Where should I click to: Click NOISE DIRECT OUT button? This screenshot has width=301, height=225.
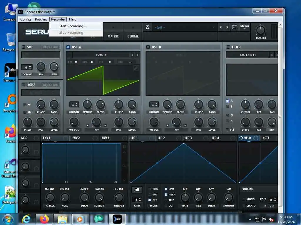(x=51, y=85)
